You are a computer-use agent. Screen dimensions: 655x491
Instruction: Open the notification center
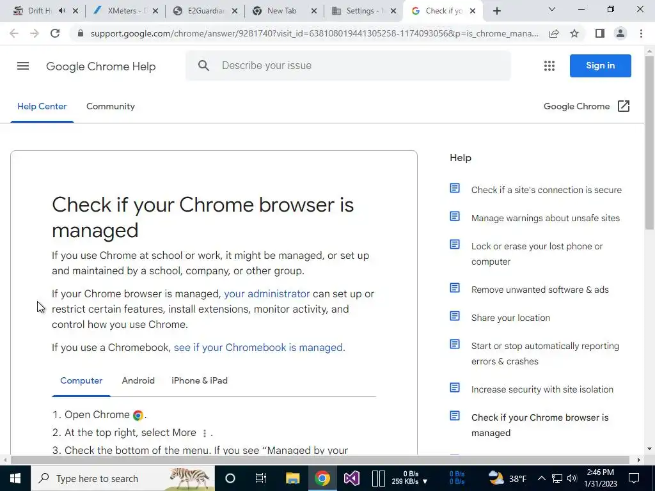tap(634, 478)
